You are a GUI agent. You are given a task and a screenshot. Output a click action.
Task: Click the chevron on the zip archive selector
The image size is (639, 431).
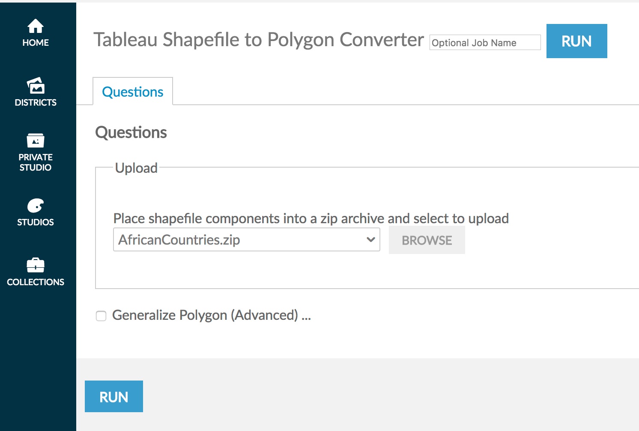(370, 240)
